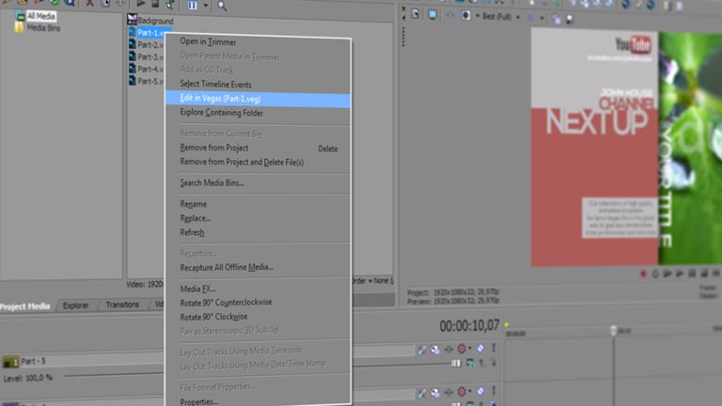
Task: Expand the Overlays dropdown arrow
Action: click(541, 19)
